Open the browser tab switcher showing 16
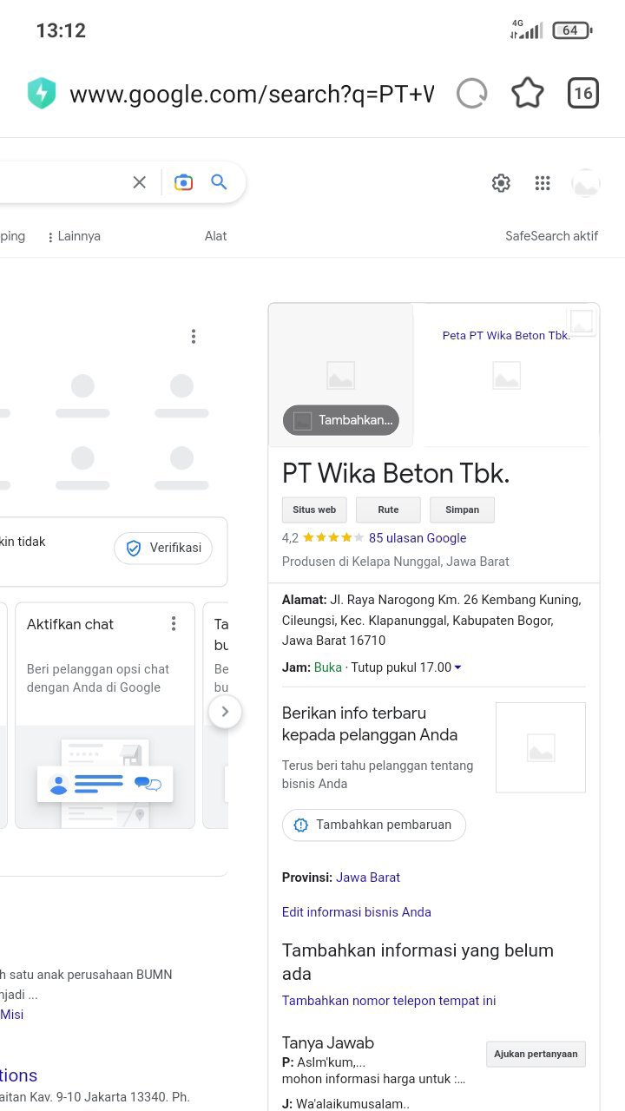 point(583,94)
